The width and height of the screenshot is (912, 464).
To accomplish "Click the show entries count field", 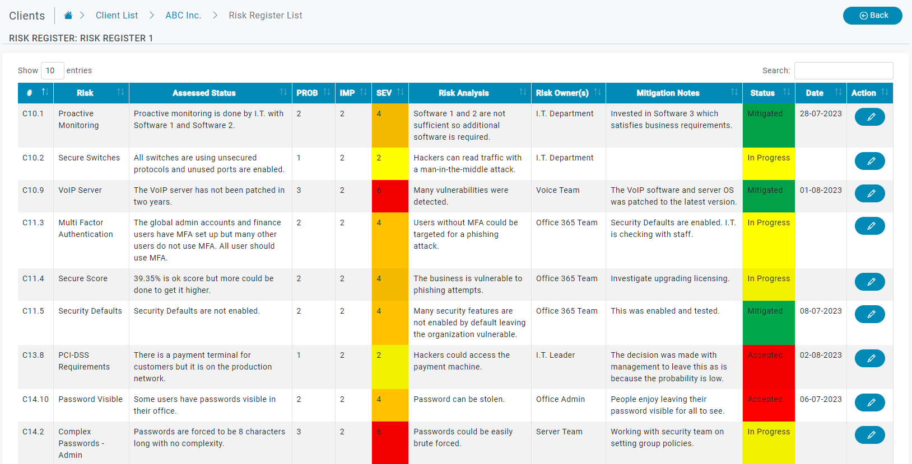I will coord(52,71).
